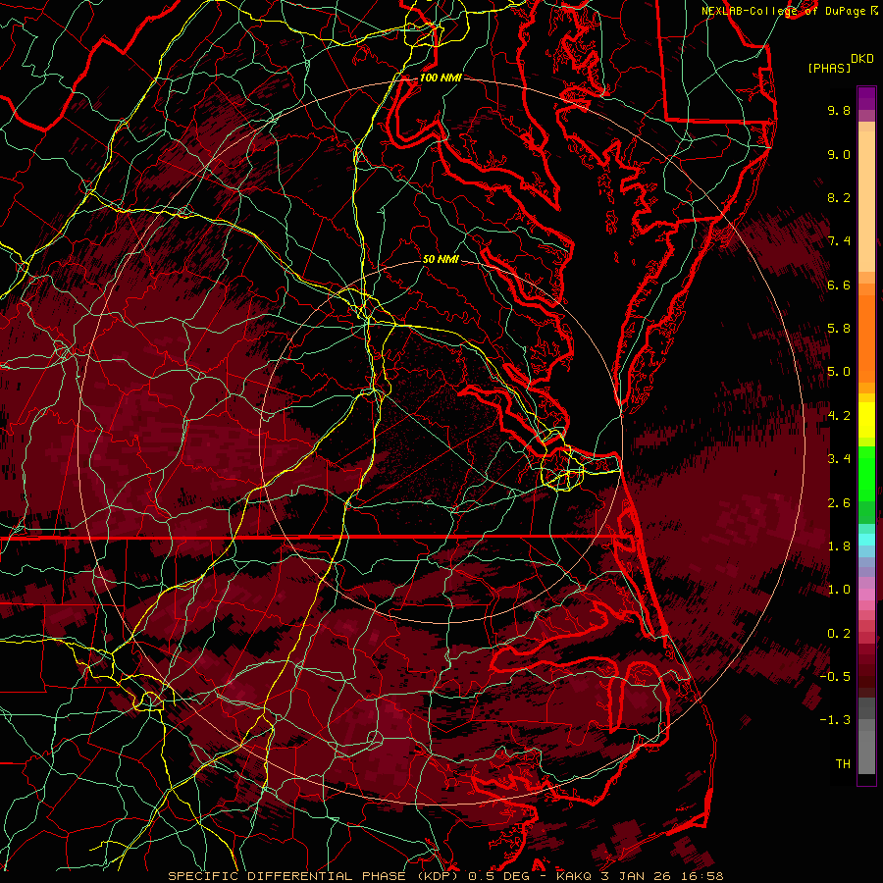The image size is (883, 883).
Task: Pick the bright green segment of the color bar
Action: (866, 473)
